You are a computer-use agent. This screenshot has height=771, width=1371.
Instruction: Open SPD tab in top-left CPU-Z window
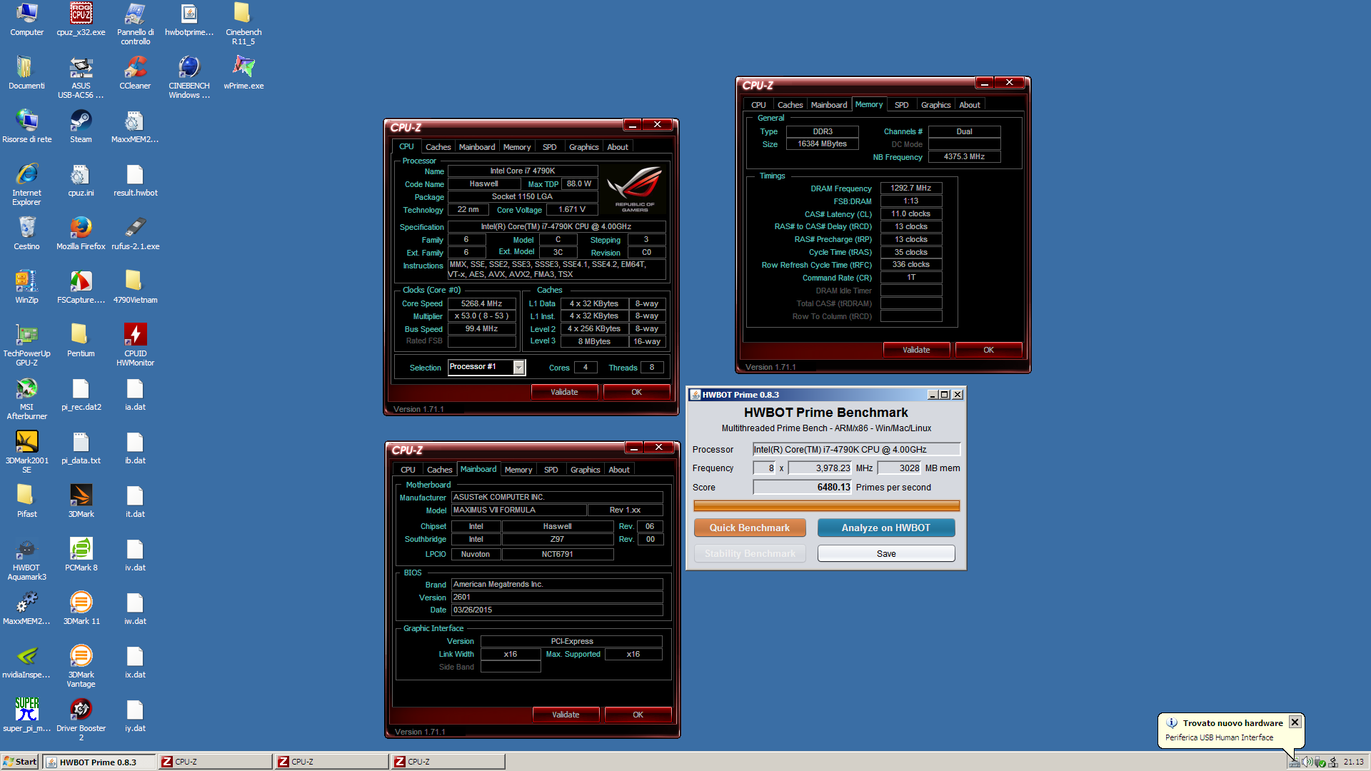[x=549, y=147]
